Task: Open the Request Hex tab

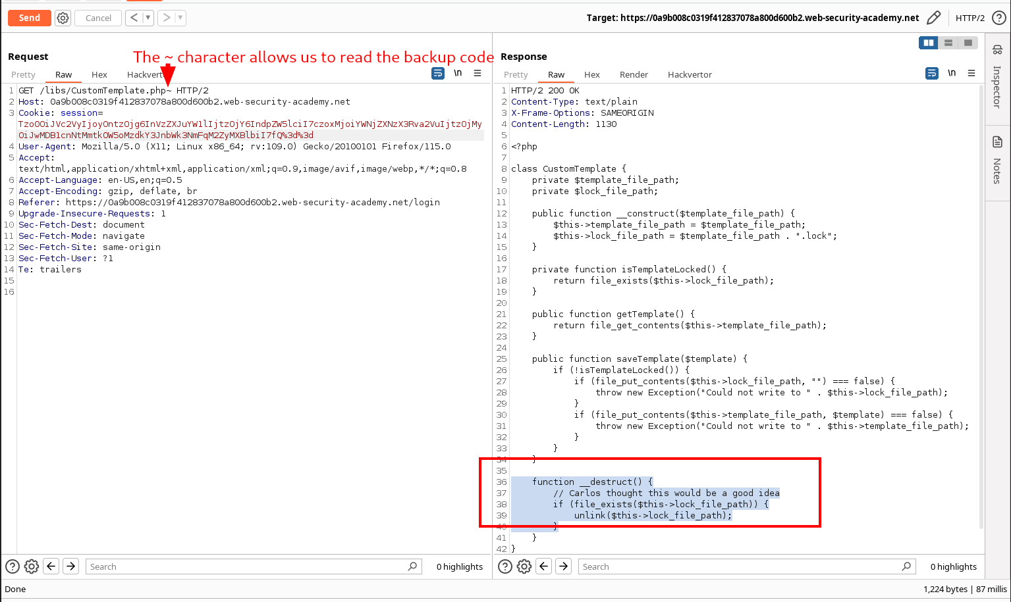Action: [99, 74]
